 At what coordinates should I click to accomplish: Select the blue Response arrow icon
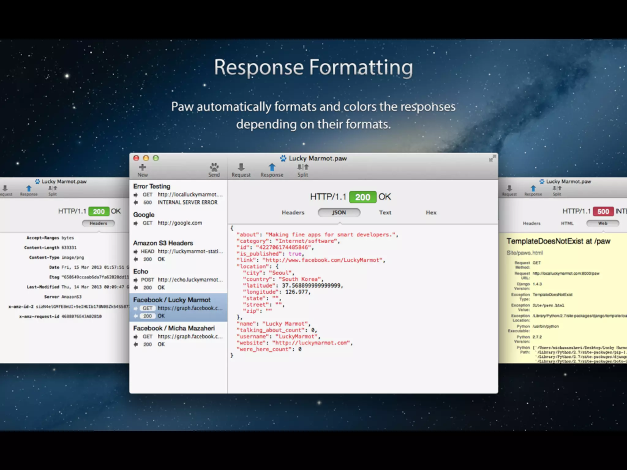272,167
